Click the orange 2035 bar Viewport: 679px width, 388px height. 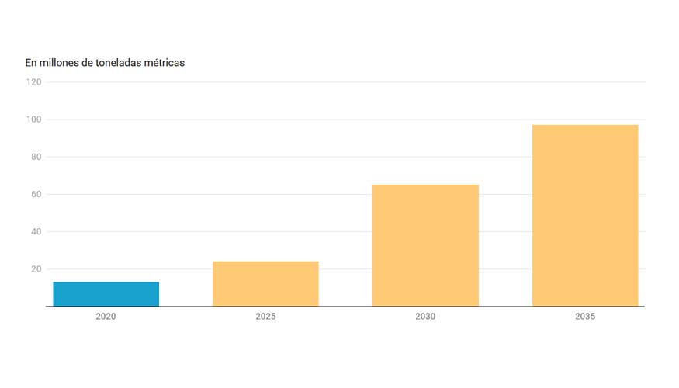pyautogui.click(x=585, y=216)
